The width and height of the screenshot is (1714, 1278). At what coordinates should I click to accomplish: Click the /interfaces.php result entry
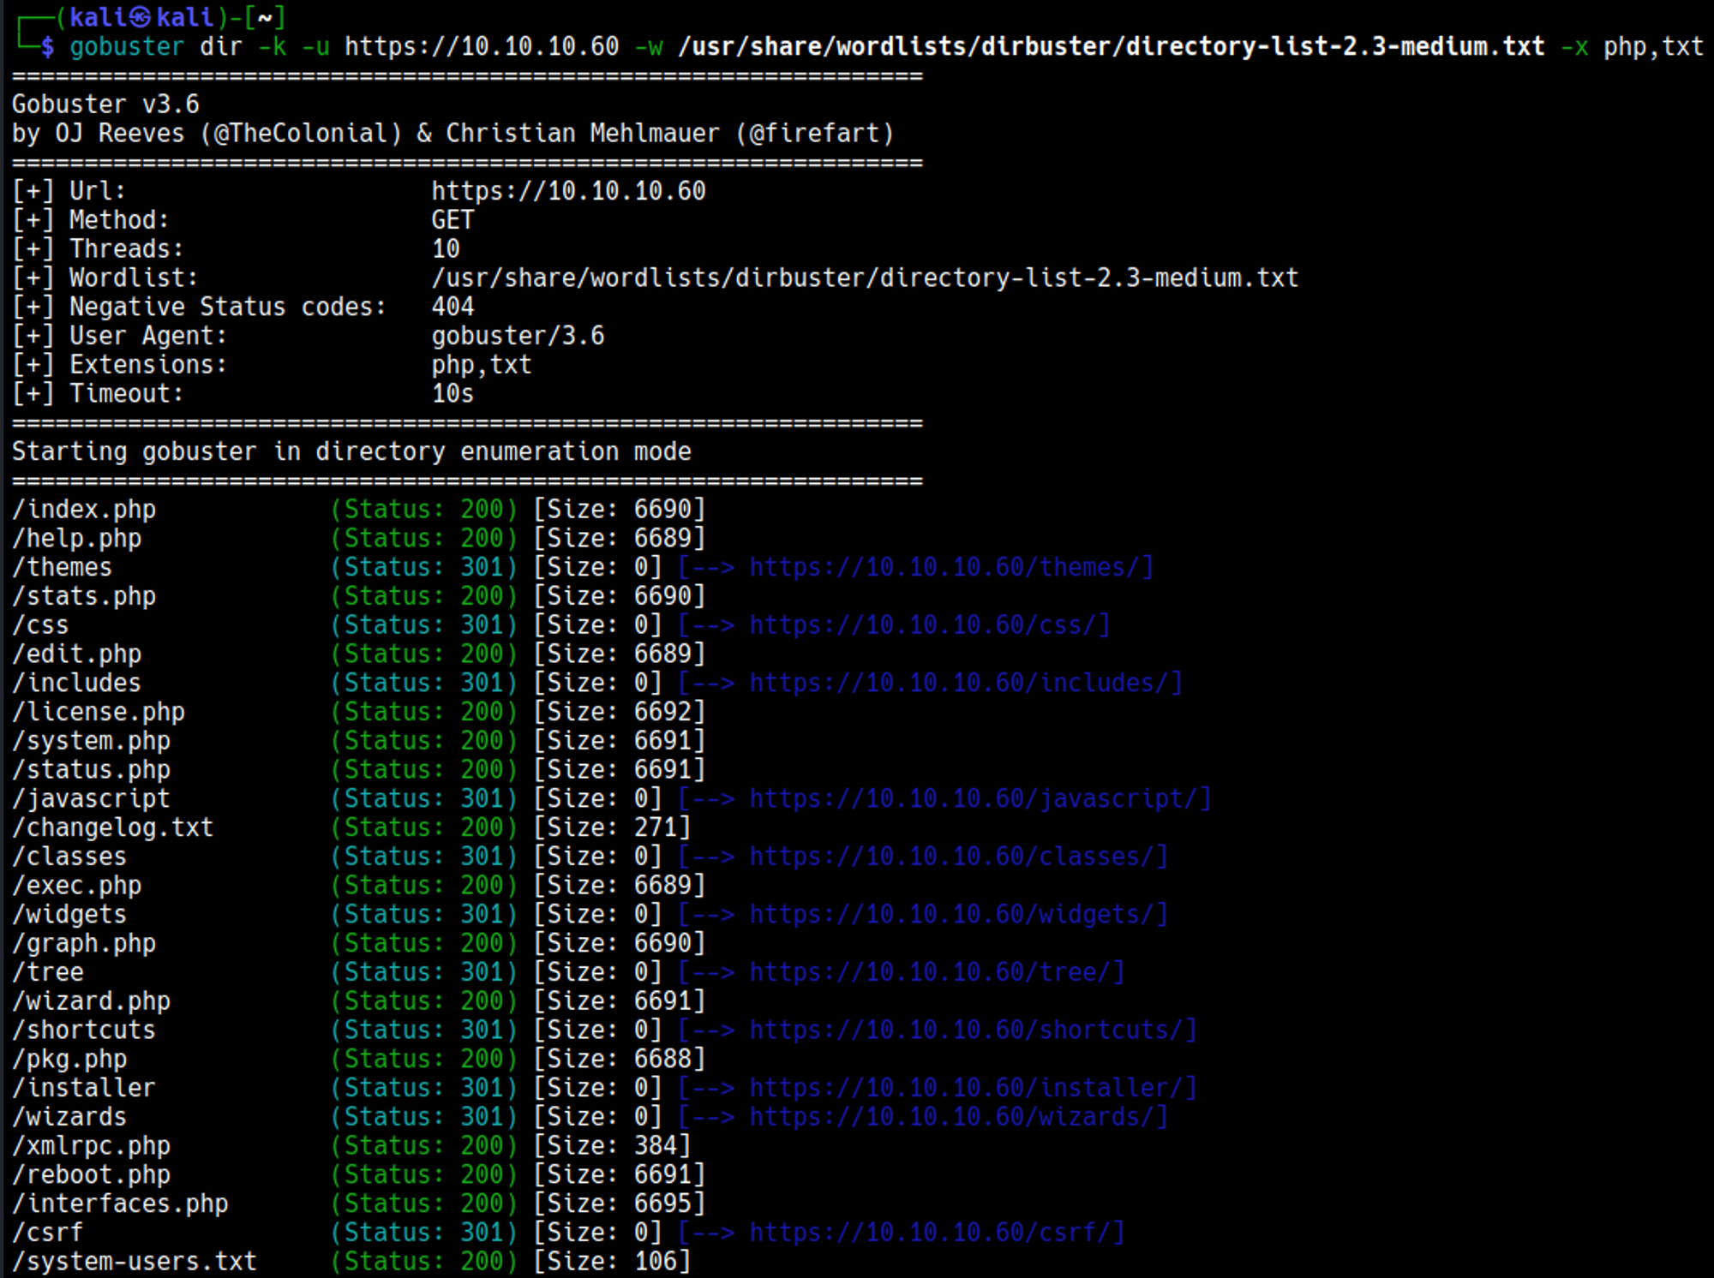pos(120,1203)
